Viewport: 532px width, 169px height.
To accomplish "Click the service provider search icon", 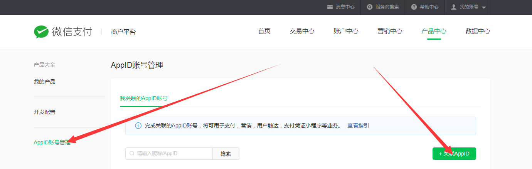I will [370, 7].
